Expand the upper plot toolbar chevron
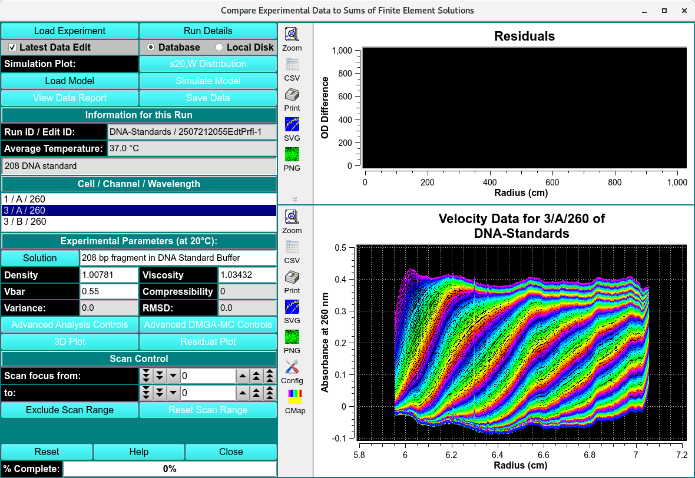The image size is (695, 478). (295, 200)
